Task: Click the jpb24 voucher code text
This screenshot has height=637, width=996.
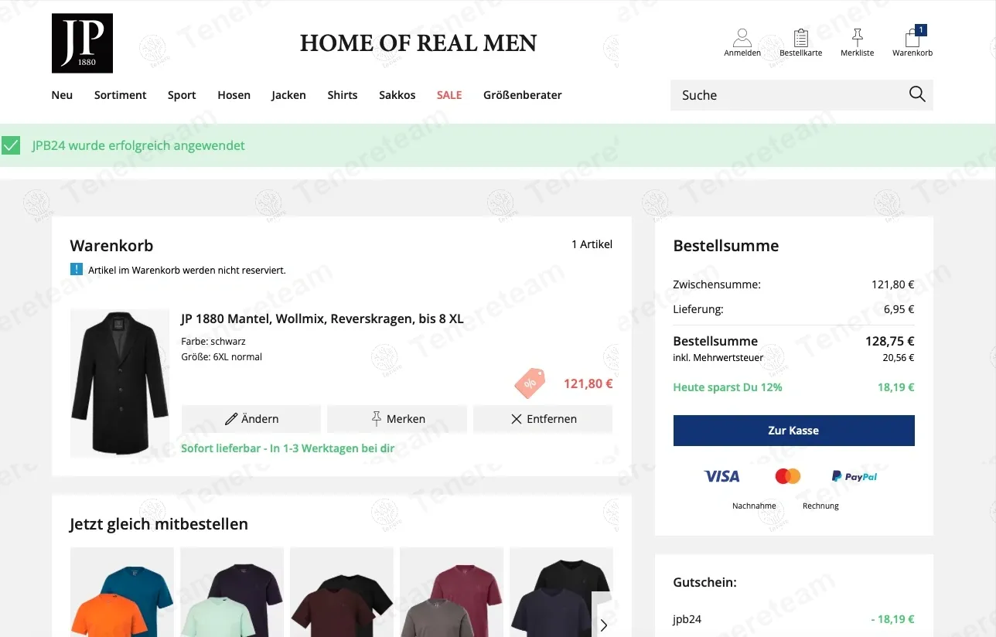Action: [x=687, y=619]
